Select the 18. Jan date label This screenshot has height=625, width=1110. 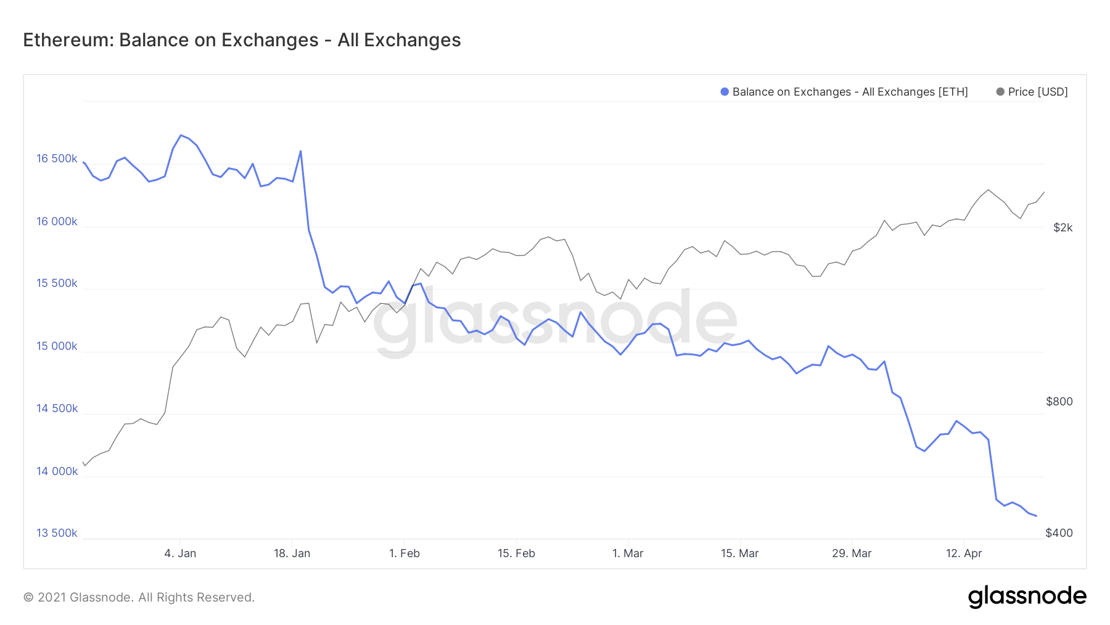point(292,553)
